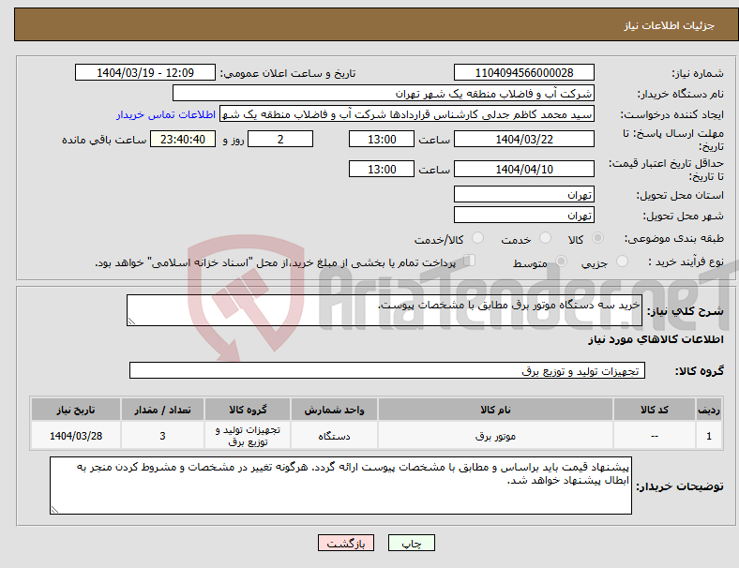This screenshot has height=568, width=739.
Task: Click the price validity date 1404/04/10
Action: coord(523,169)
